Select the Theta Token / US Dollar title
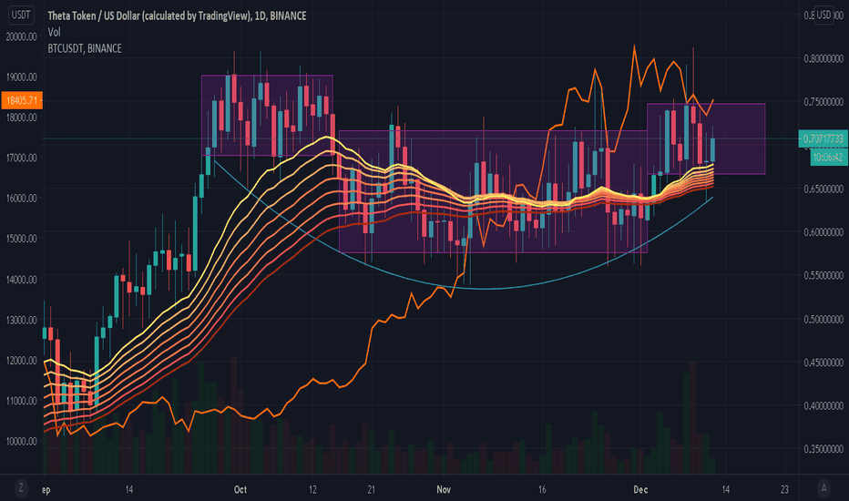 pyautogui.click(x=177, y=15)
